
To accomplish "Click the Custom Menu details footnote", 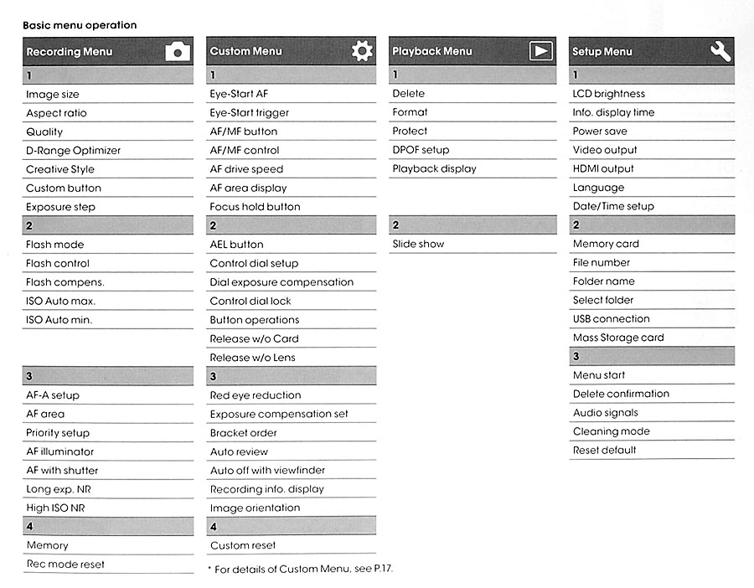I will [x=301, y=569].
